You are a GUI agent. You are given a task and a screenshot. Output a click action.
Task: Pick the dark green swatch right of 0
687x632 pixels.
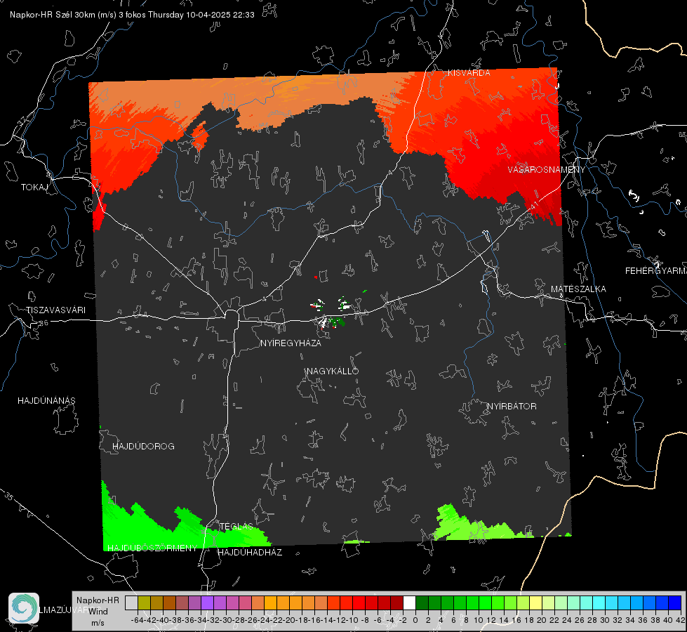click(x=422, y=603)
